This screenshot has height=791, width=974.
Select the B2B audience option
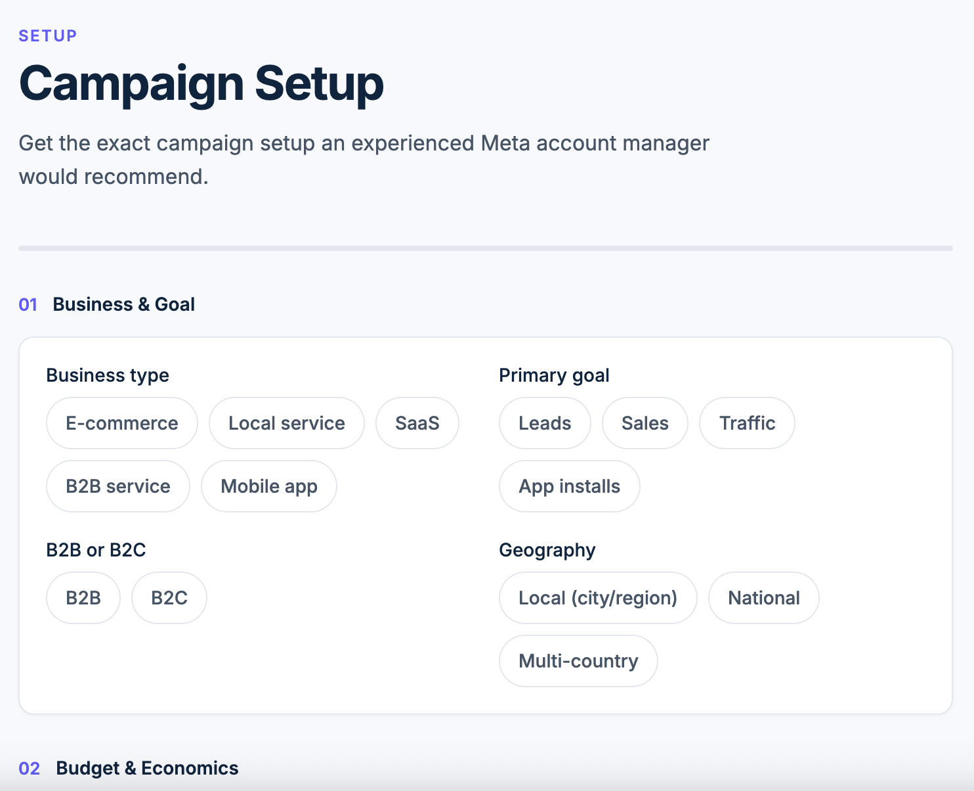[x=83, y=598]
